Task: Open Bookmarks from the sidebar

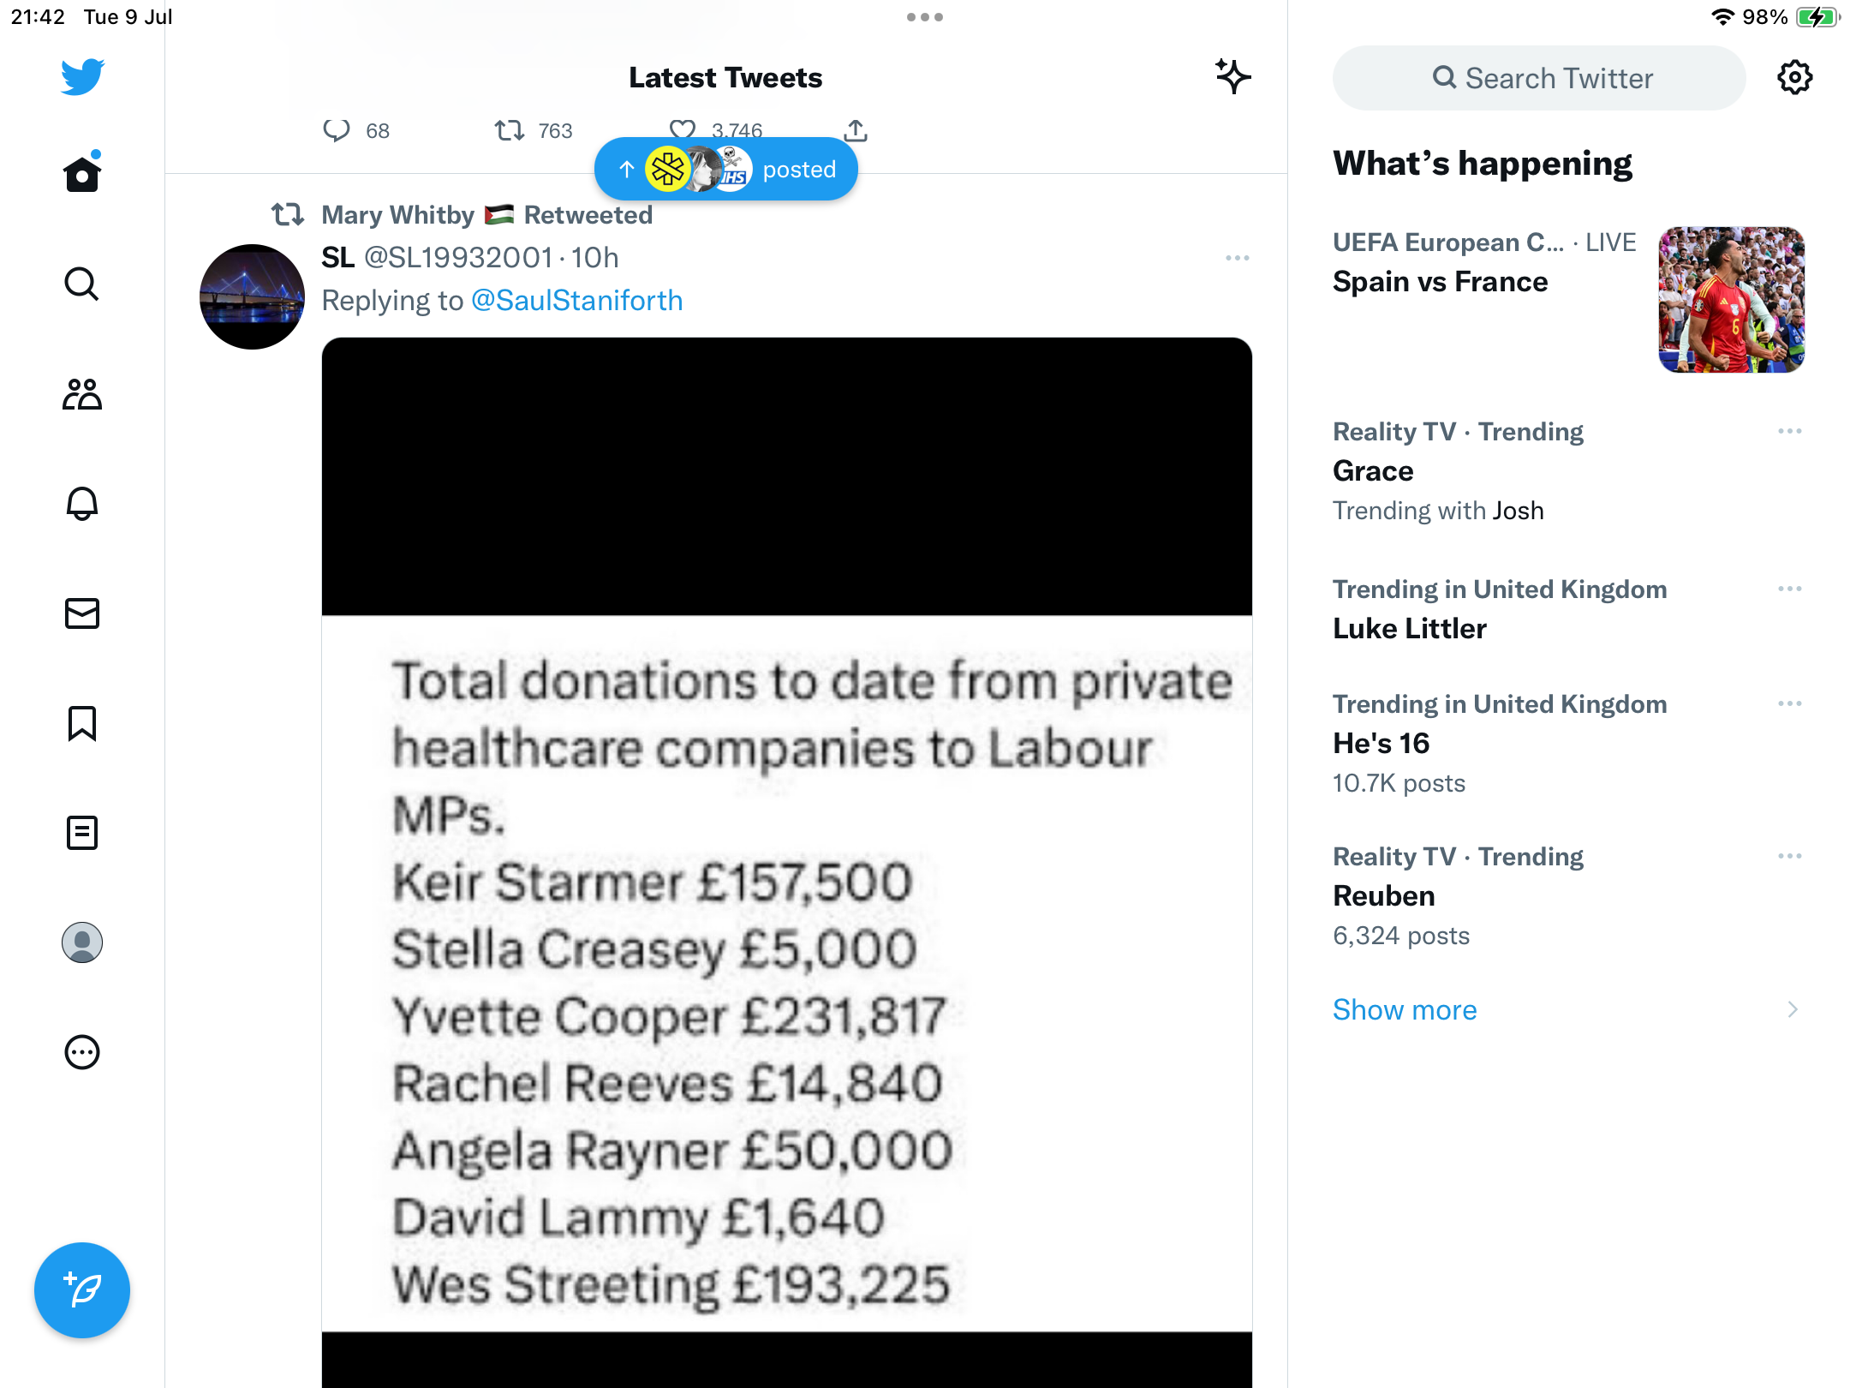Action: [x=82, y=723]
